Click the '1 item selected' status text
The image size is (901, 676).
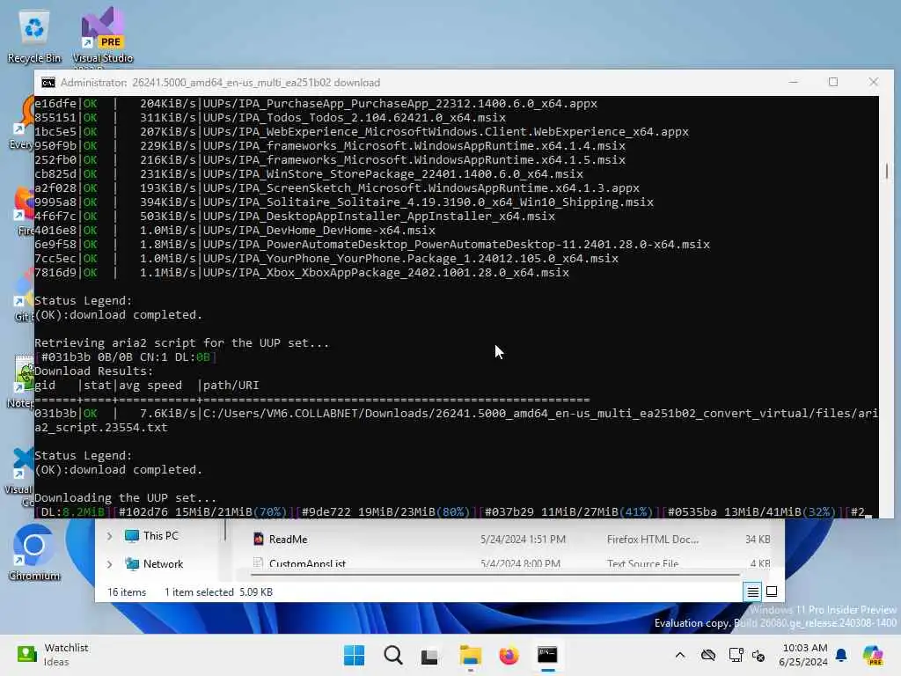pos(199,592)
